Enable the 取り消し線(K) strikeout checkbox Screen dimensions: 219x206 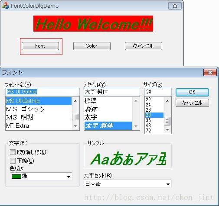(13, 152)
